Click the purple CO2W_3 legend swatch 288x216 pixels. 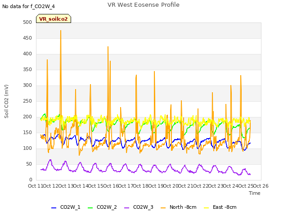coord(127,208)
